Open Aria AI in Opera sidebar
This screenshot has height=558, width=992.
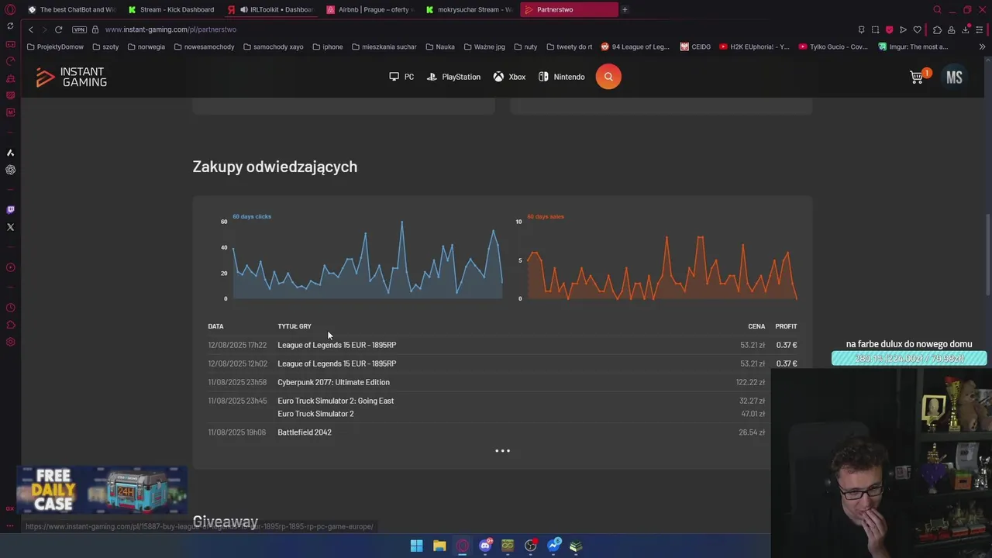coord(10,153)
